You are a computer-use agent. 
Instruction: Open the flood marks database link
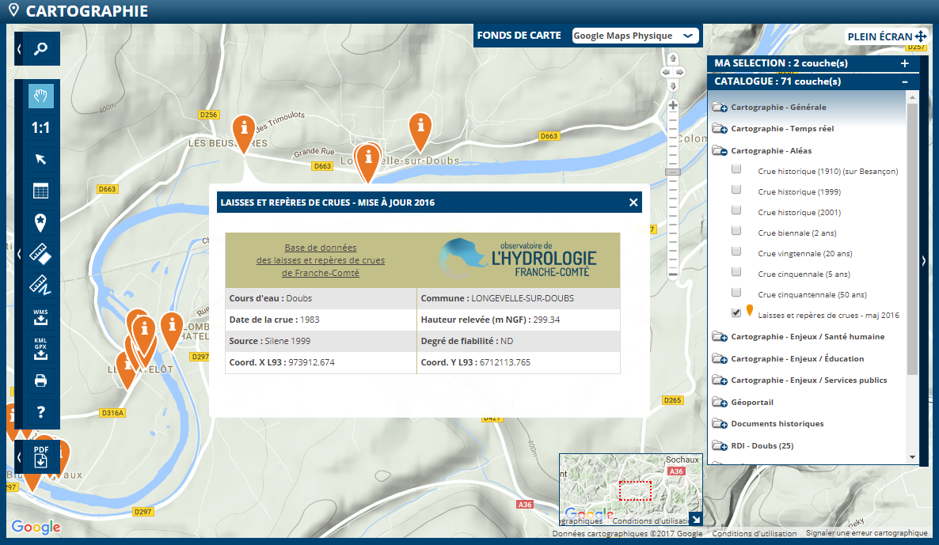321,260
